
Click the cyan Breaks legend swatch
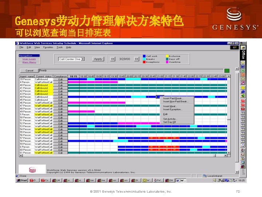pyautogui.click(x=144, y=59)
